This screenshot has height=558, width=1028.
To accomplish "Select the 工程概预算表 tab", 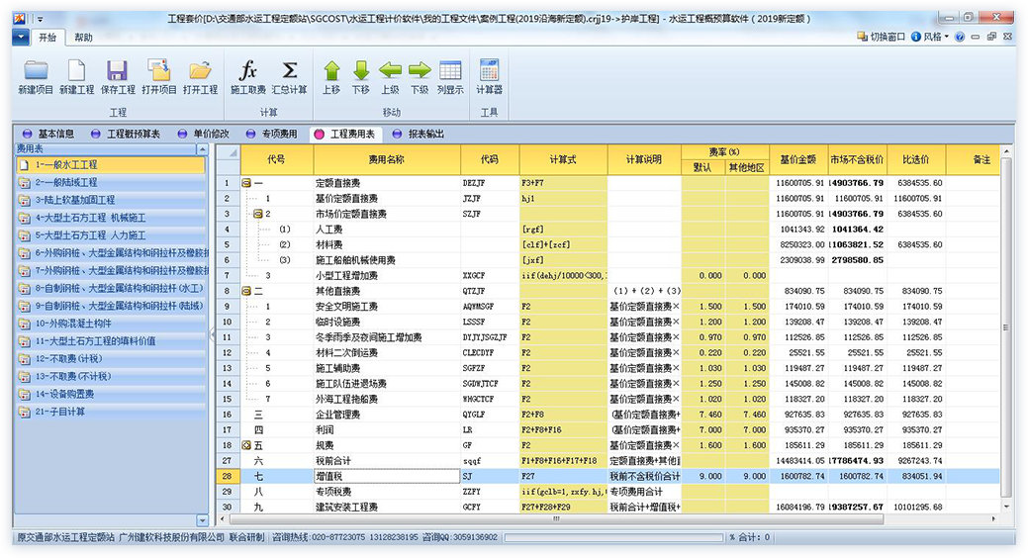I will (x=126, y=134).
